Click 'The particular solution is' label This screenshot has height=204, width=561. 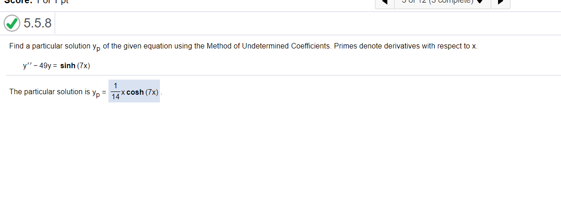point(50,92)
